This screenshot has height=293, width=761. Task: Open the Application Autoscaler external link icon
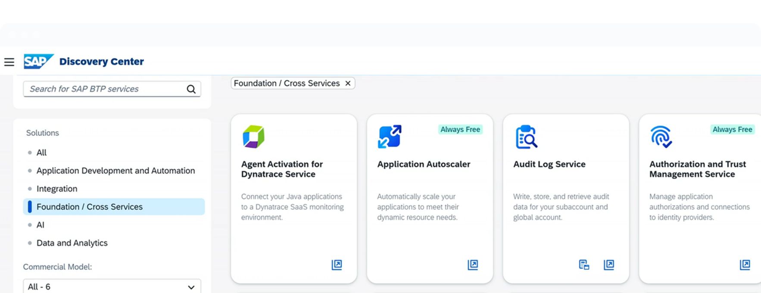click(x=473, y=265)
